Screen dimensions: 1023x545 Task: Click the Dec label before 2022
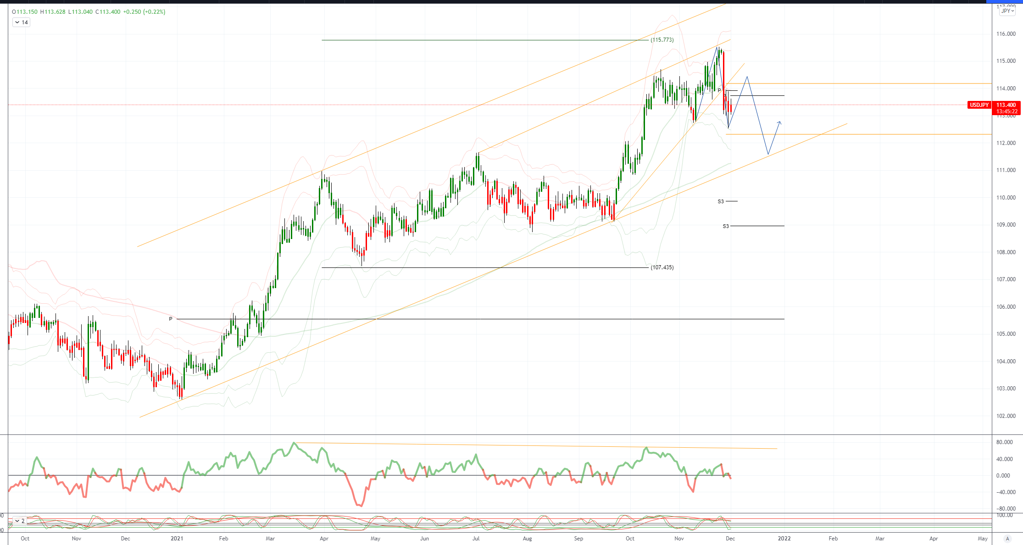coord(730,539)
